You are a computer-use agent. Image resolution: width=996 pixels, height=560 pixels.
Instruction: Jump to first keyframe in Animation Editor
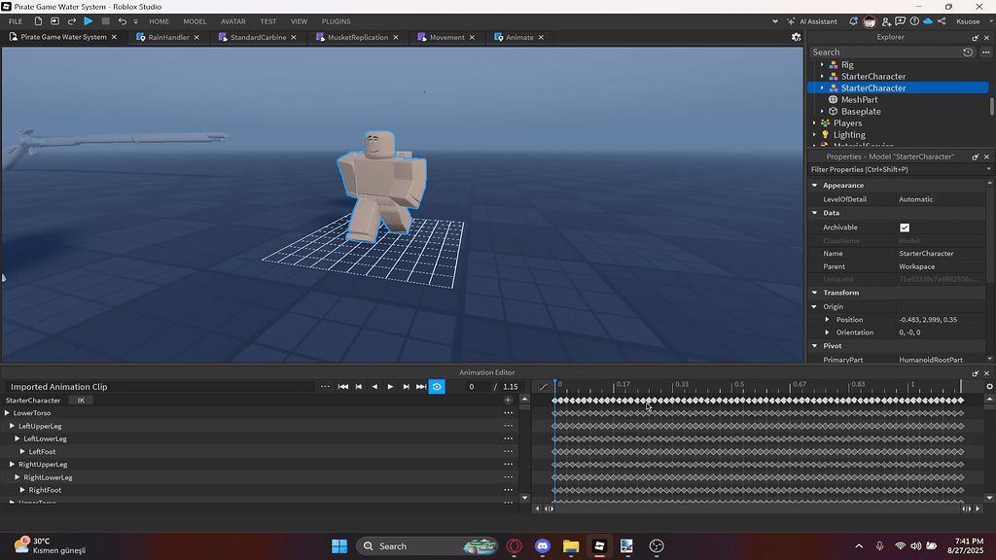pyautogui.click(x=343, y=387)
